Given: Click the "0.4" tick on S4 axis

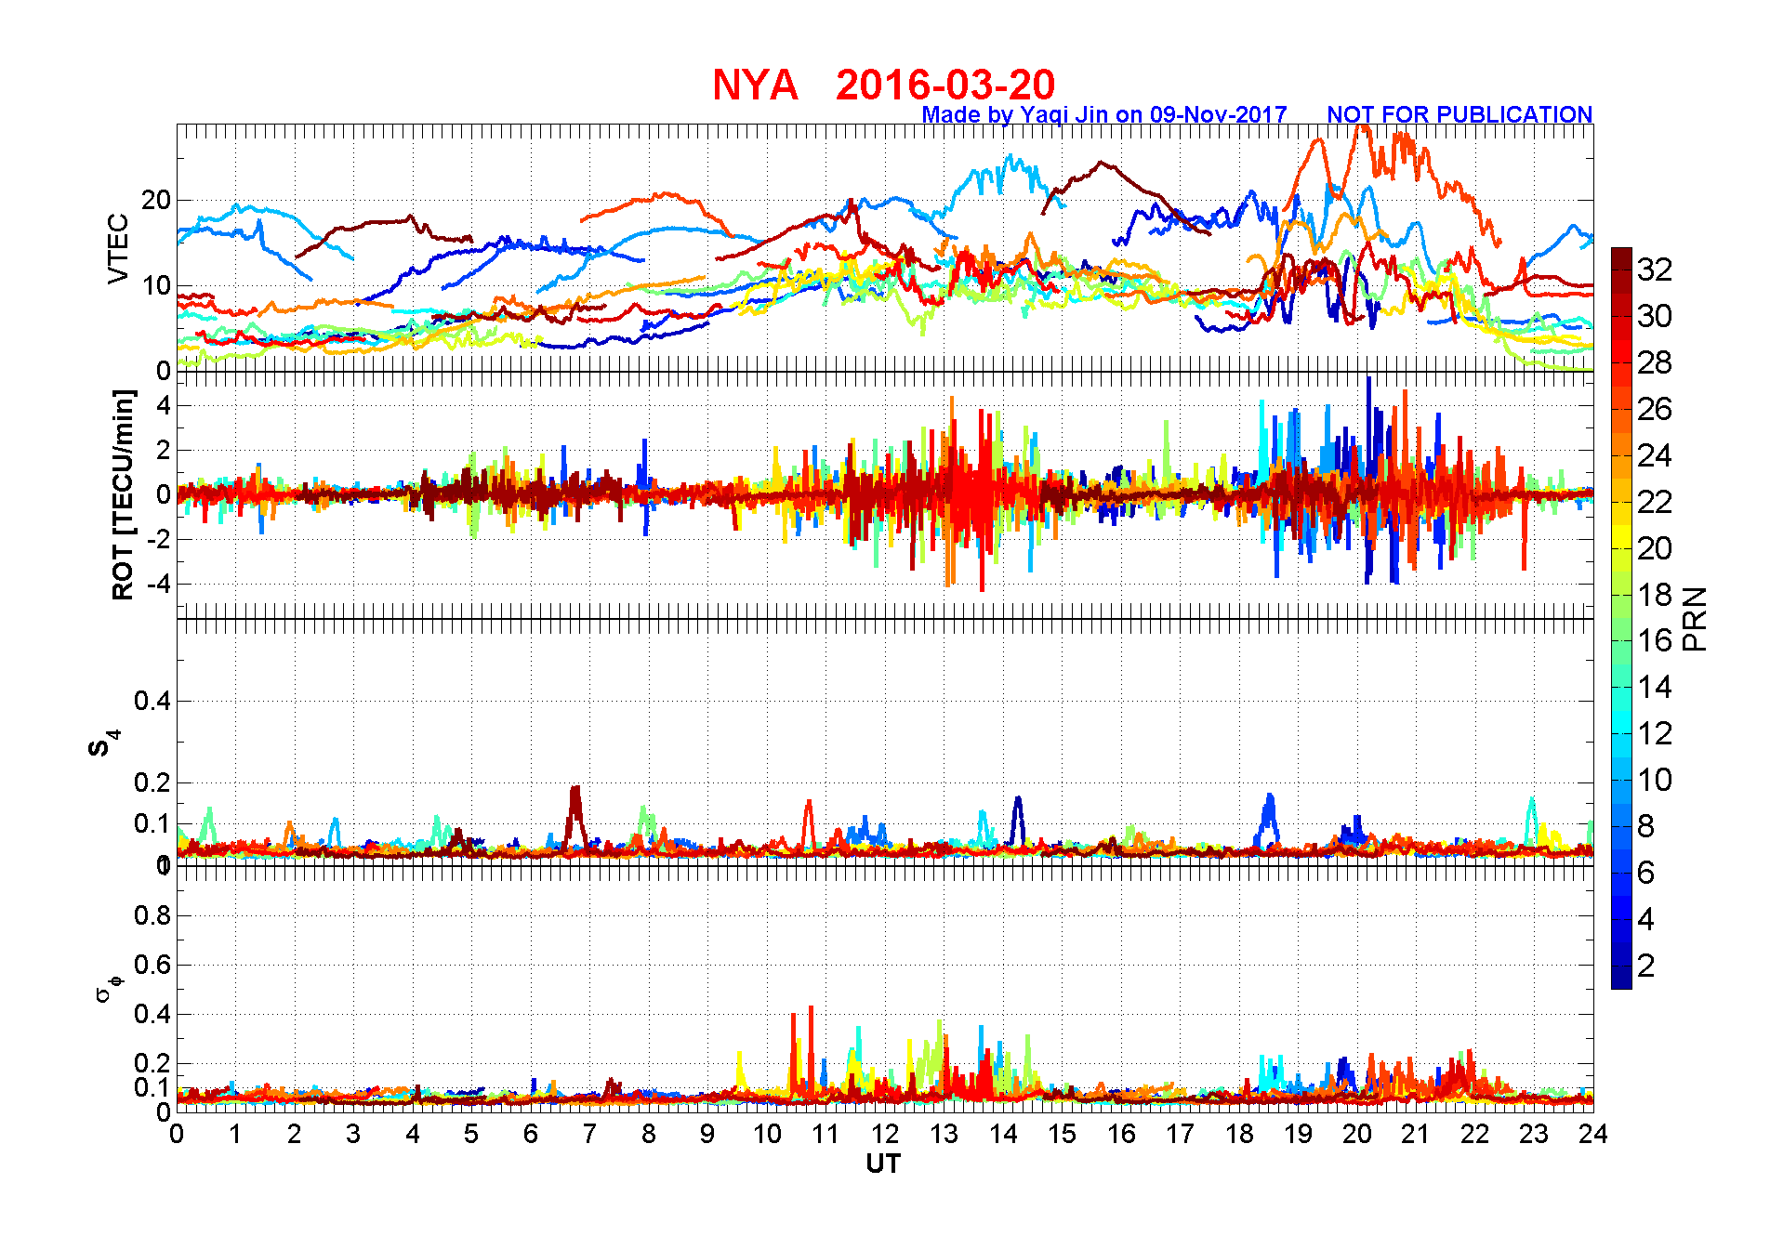Looking at the screenshot, I should point(152,701).
